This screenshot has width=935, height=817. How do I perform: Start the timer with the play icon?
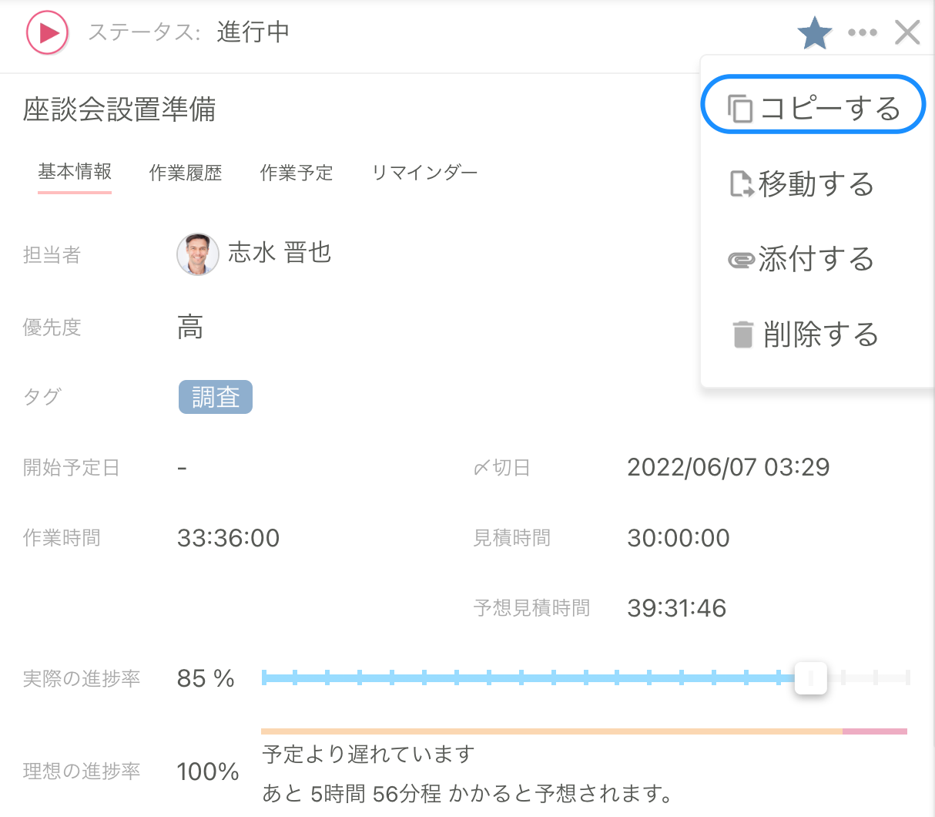click(46, 32)
